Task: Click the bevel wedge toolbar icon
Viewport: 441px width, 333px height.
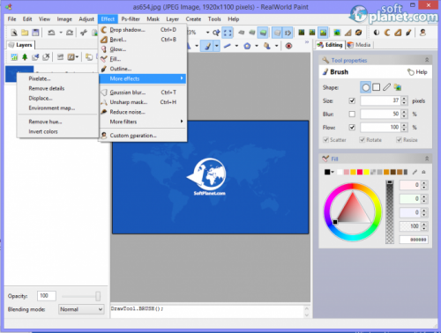Action: pos(398,33)
